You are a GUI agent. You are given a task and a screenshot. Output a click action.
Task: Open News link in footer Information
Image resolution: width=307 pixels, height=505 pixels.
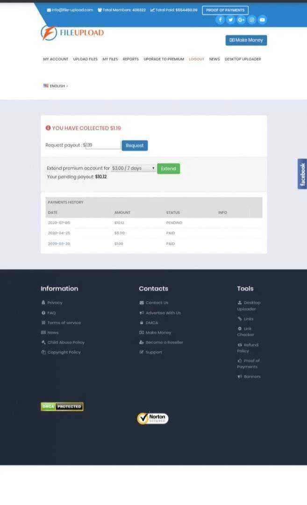click(x=50, y=333)
